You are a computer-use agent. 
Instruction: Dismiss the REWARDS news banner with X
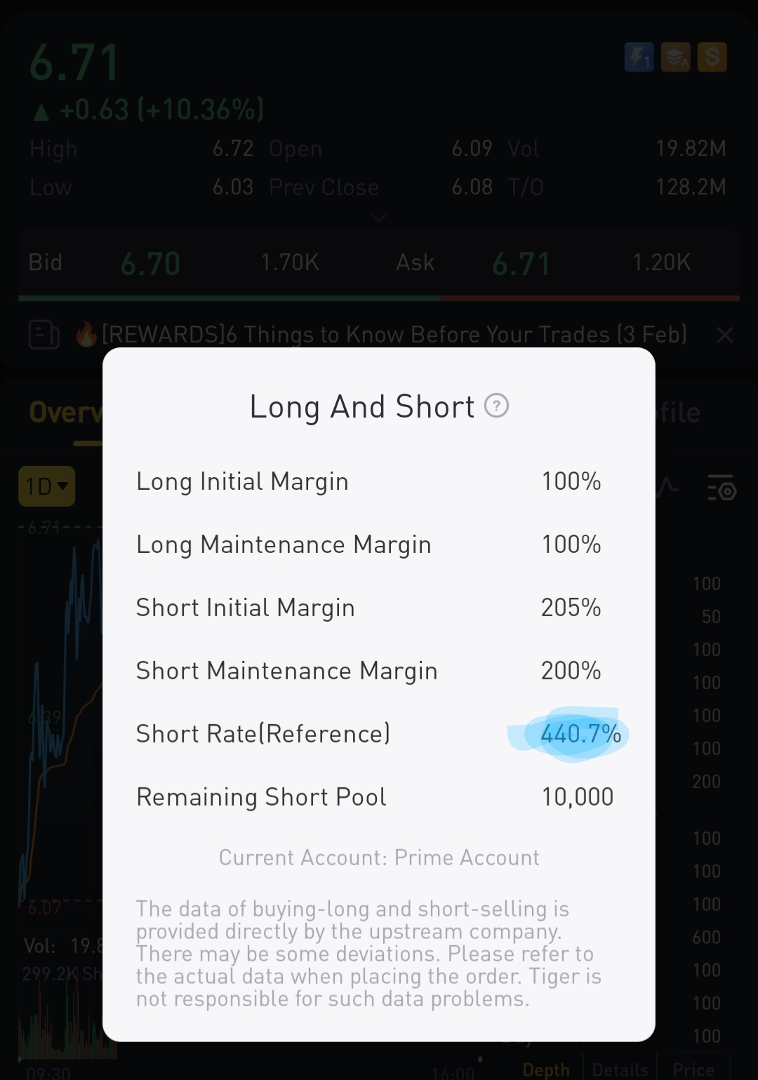[725, 335]
